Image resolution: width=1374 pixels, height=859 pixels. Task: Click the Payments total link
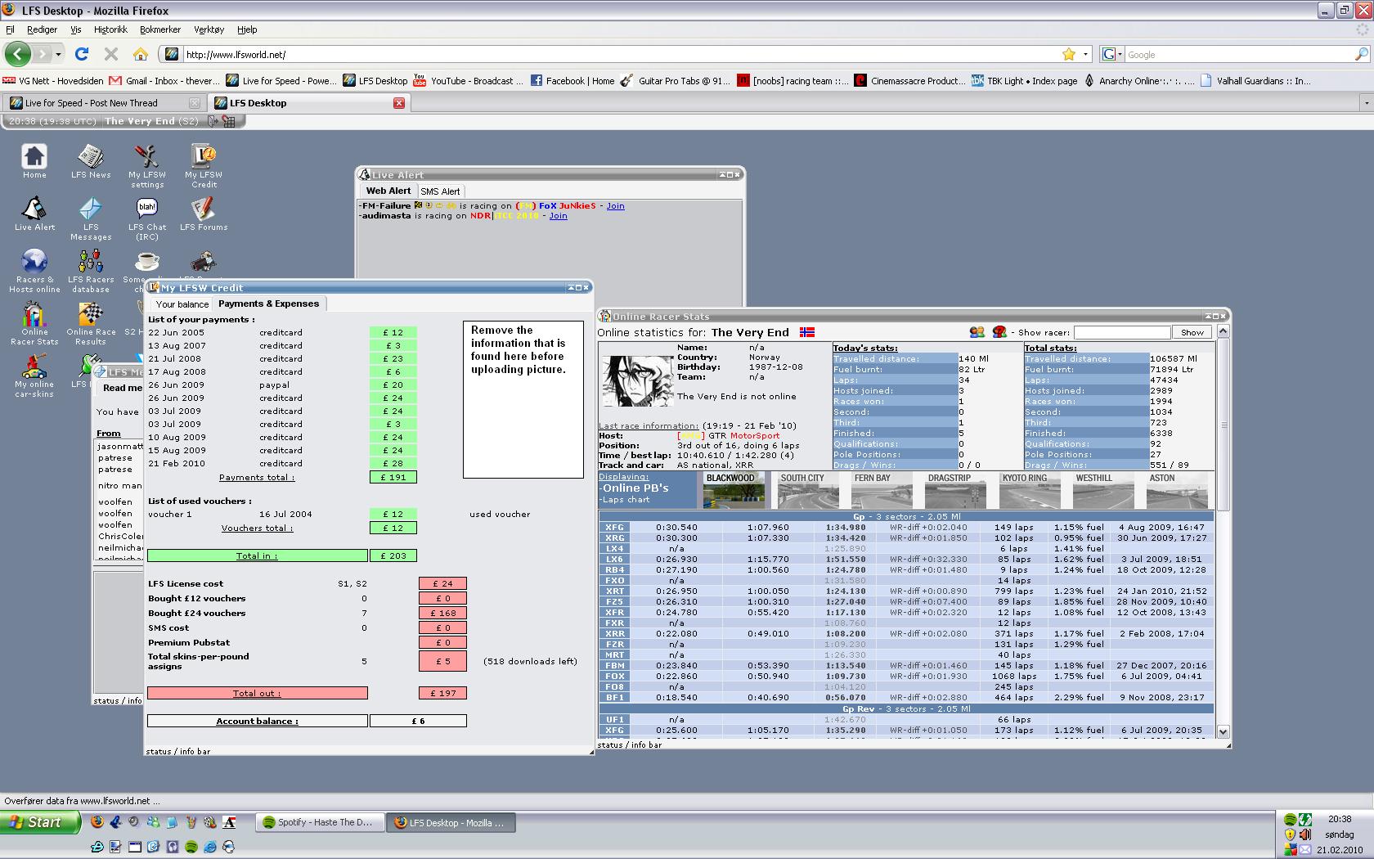(x=257, y=477)
